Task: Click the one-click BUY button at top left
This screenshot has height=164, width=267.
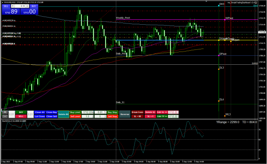Action: pyautogui.click(x=34, y=6)
